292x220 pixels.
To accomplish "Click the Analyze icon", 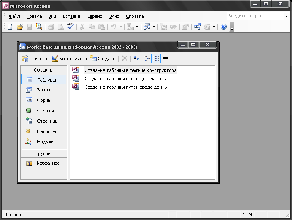I will (x=147, y=27).
